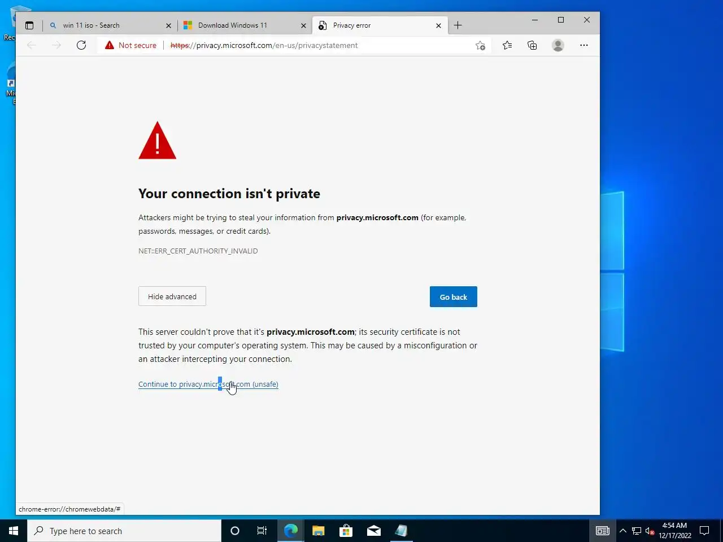Close the 'Download Windows 11' tab
The width and height of the screenshot is (723, 542).
click(303, 25)
